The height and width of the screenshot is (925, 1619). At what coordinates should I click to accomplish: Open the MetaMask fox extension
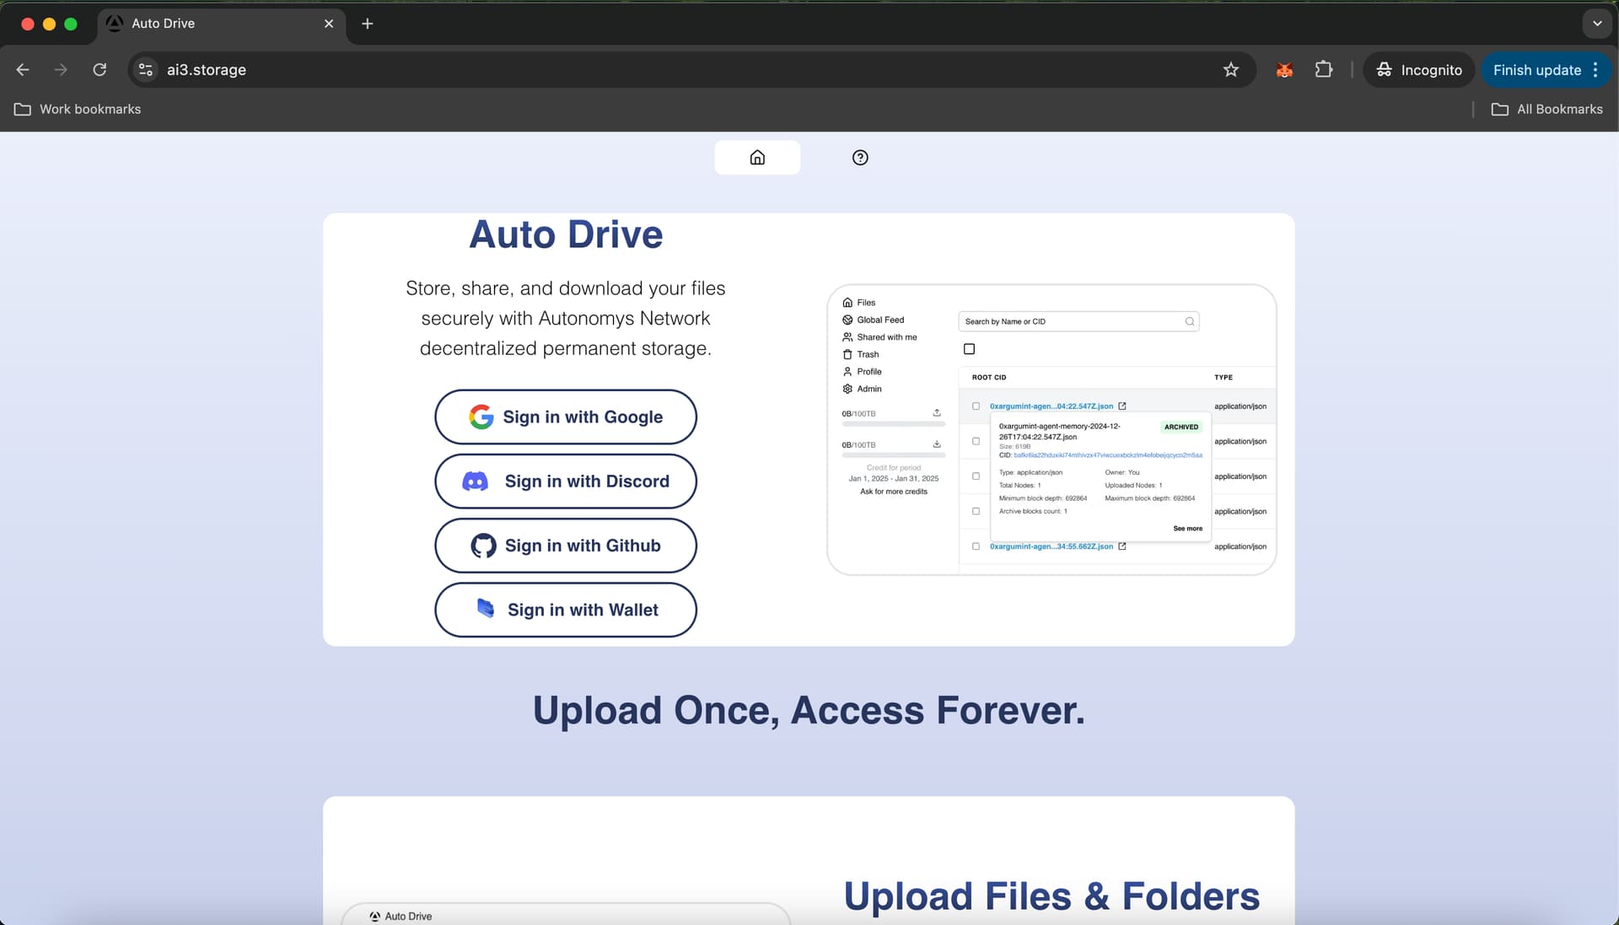[1284, 70]
